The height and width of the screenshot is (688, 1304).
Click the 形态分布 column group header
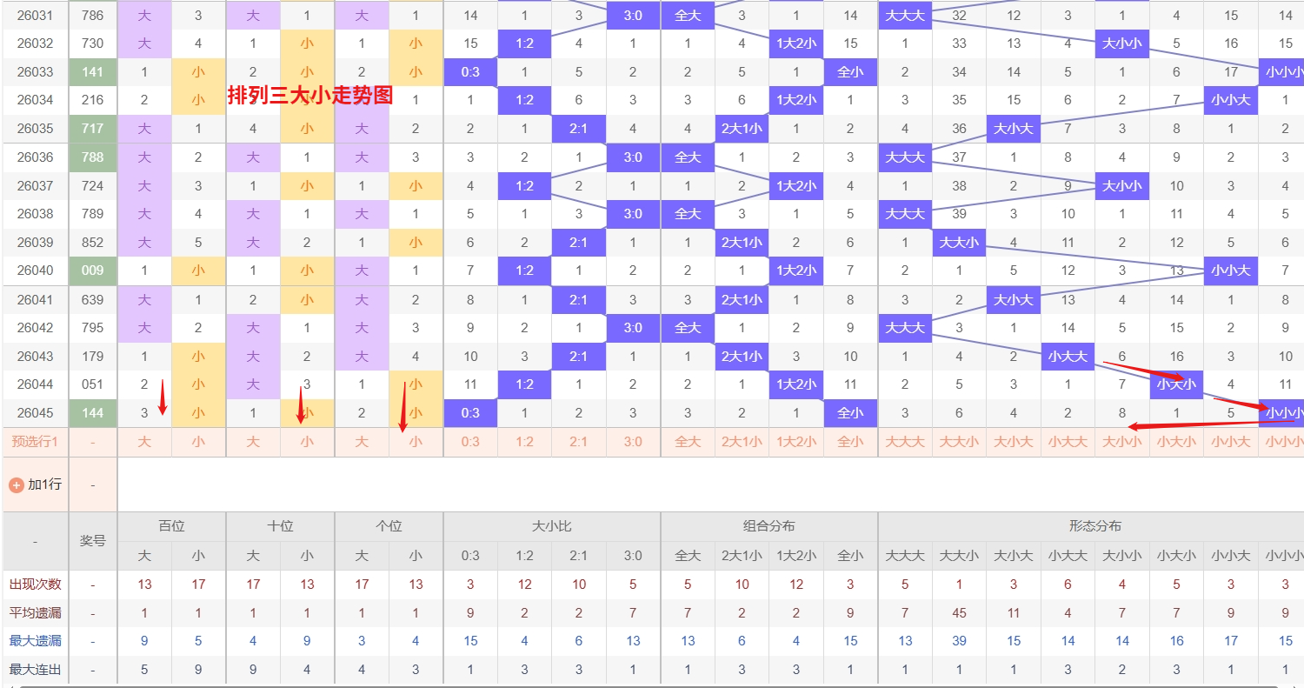click(x=1094, y=526)
